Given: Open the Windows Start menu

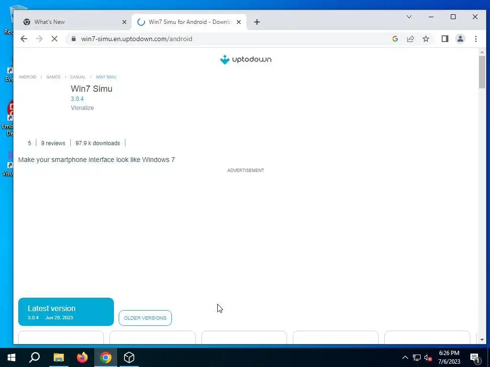Looking at the screenshot, I should pos(11,357).
